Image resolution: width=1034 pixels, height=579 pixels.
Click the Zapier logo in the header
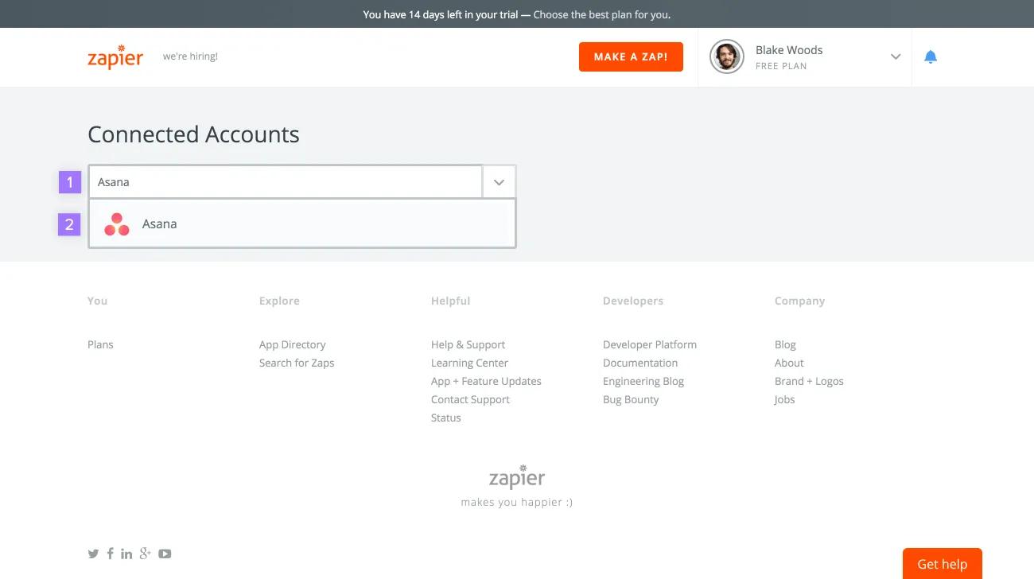pos(115,56)
